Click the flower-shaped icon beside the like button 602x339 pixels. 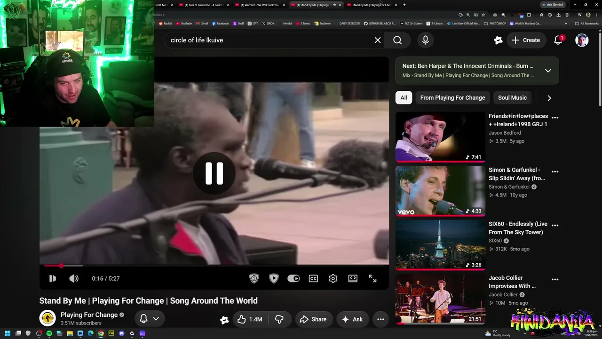tap(224, 320)
